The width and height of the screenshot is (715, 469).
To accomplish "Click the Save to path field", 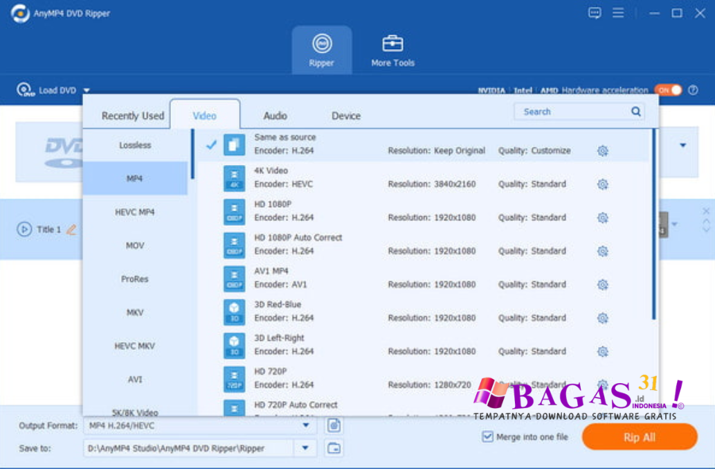I will point(188,448).
